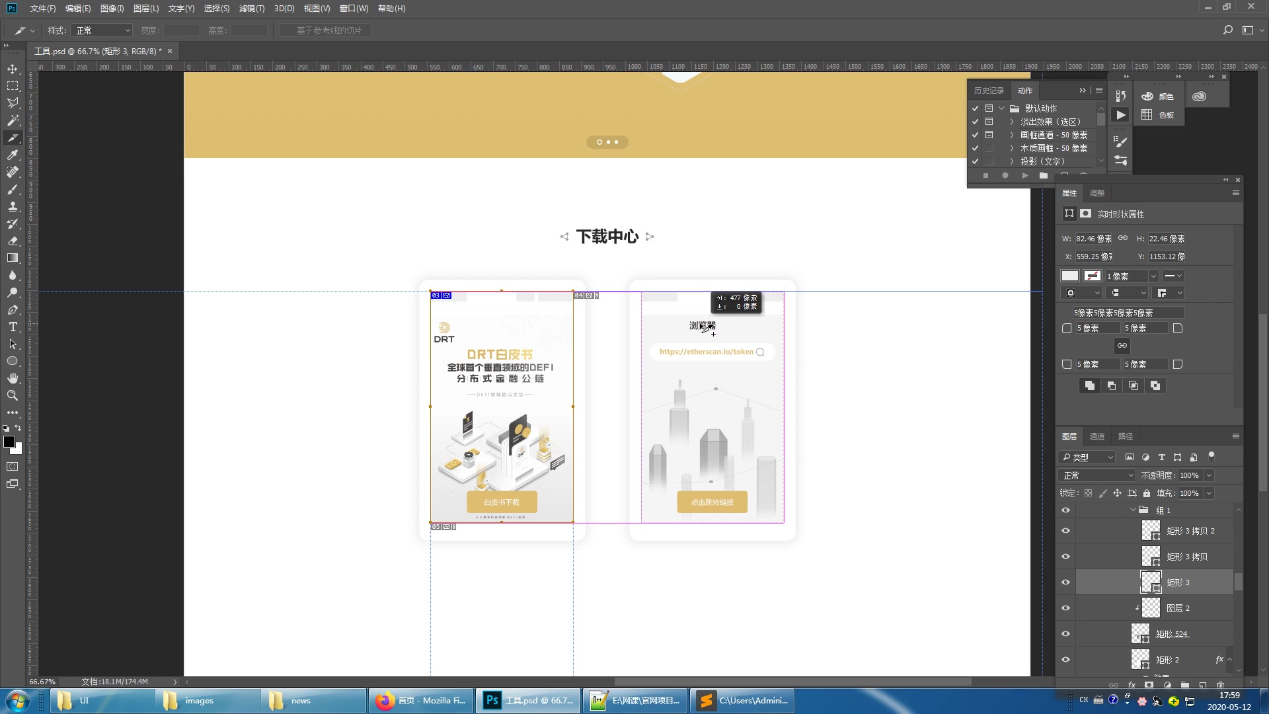Click the W width input field

[x=1094, y=239]
